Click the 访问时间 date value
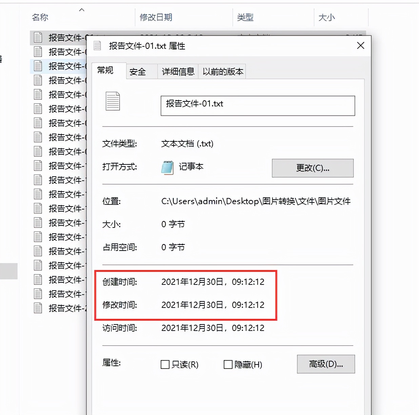 click(213, 328)
